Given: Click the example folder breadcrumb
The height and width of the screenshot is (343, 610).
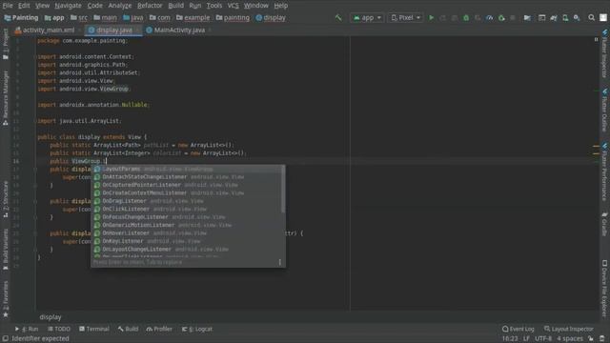Looking at the screenshot, I should [193, 18].
